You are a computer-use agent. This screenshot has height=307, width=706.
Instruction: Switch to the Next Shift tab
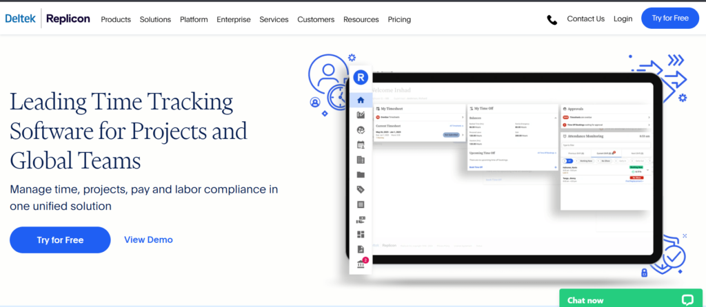pyautogui.click(x=637, y=153)
